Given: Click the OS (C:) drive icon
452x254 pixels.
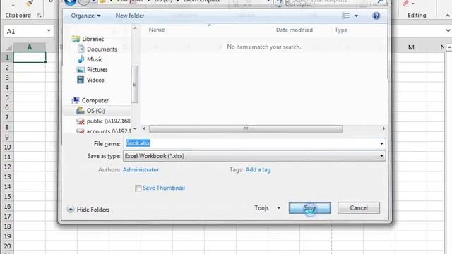Looking at the screenshot, I should 80,110.
